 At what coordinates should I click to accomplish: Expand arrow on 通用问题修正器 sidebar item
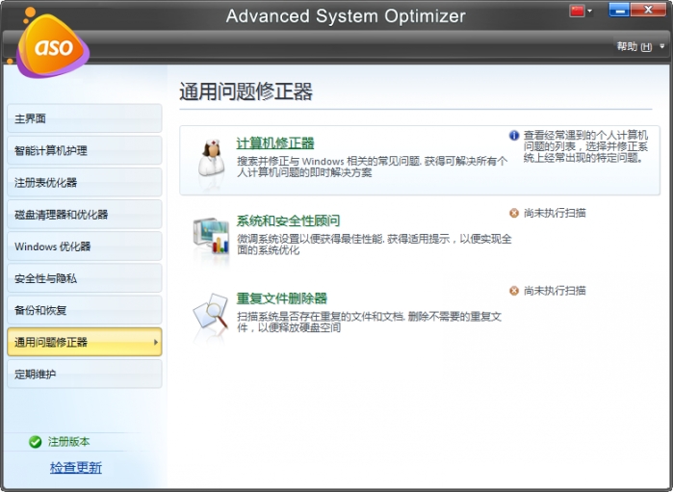(x=155, y=342)
